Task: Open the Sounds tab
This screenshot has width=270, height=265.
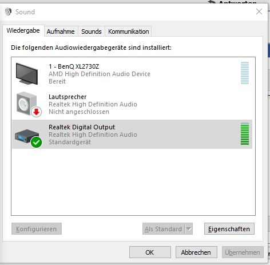Action: tap(92, 31)
